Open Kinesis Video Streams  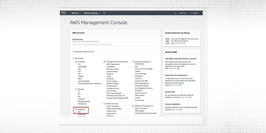pos(114,109)
